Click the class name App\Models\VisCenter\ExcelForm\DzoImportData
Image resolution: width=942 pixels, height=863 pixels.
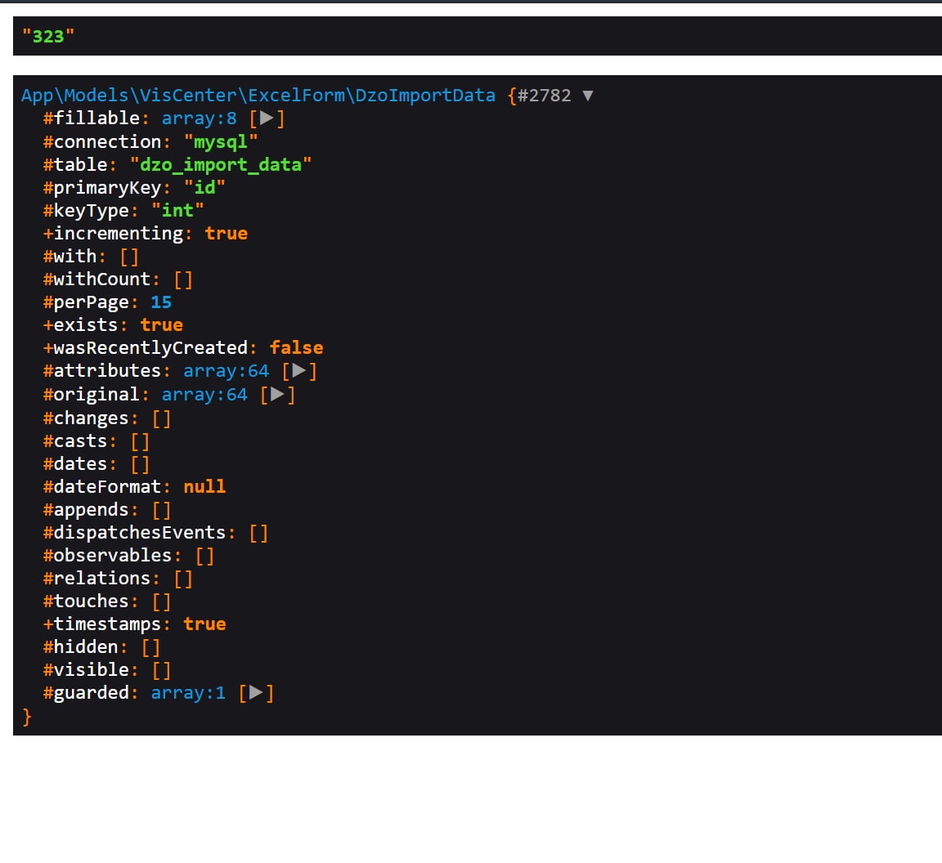tap(258, 96)
